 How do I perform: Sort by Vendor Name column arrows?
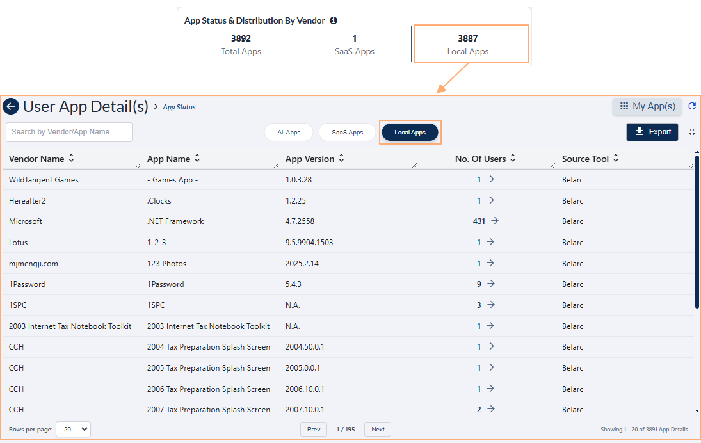[71, 158]
